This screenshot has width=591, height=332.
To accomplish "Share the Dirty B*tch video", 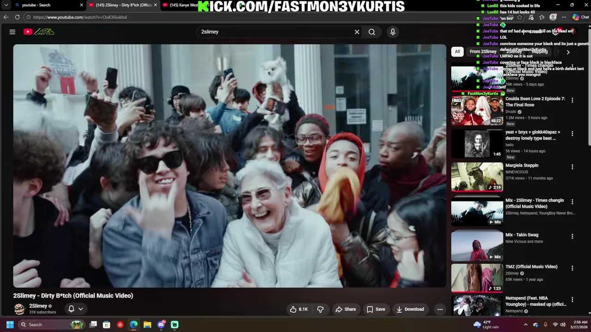I will coord(345,309).
